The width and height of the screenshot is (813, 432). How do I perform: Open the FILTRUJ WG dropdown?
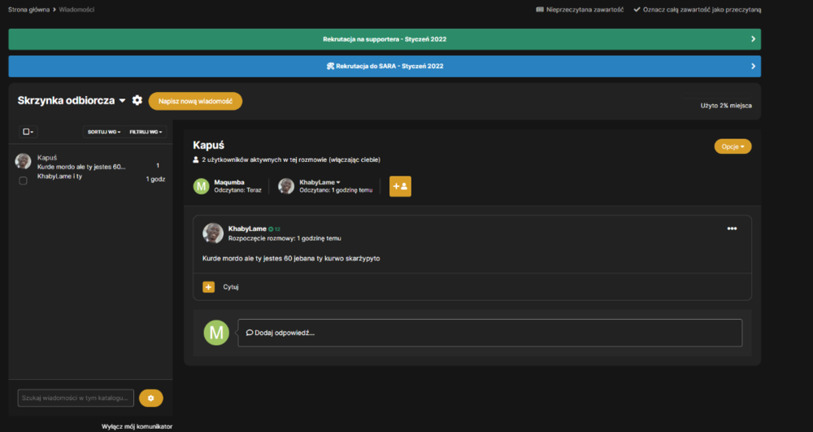[146, 132]
